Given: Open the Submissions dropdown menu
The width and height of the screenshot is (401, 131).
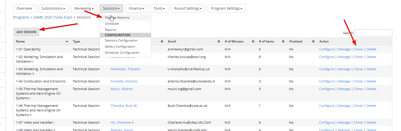Looking at the screenshot, I should (x=53, y=8).
